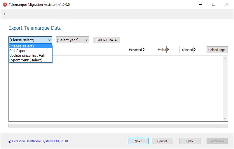Viewport: 234px width, 149px height.
Task: Maximize the Migration Assistant window
Action: 214,4
